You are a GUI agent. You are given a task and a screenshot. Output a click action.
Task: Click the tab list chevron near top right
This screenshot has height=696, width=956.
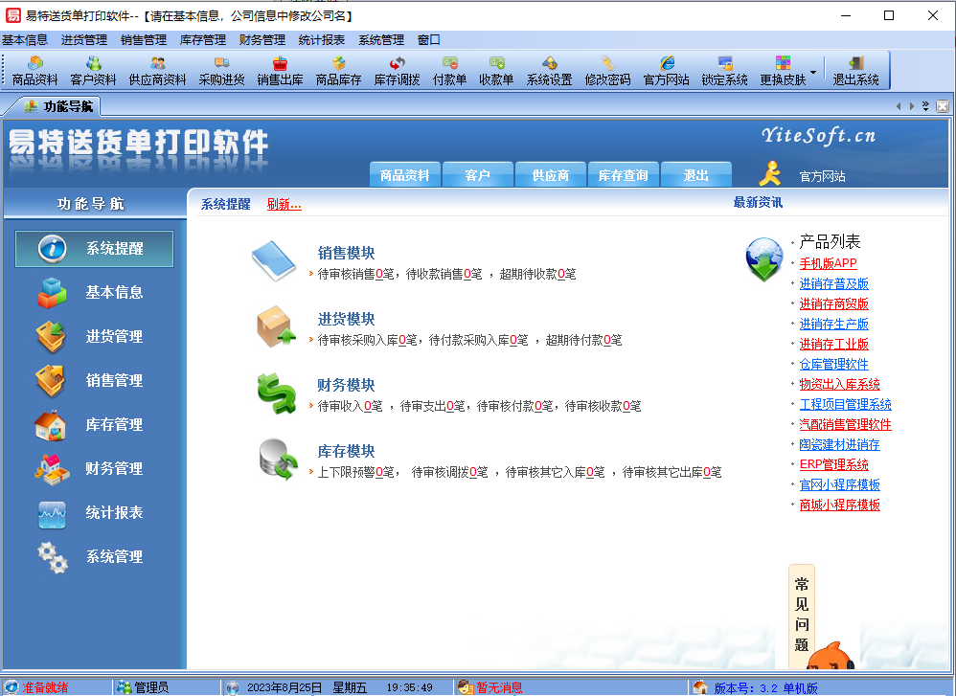click(923, 105)
